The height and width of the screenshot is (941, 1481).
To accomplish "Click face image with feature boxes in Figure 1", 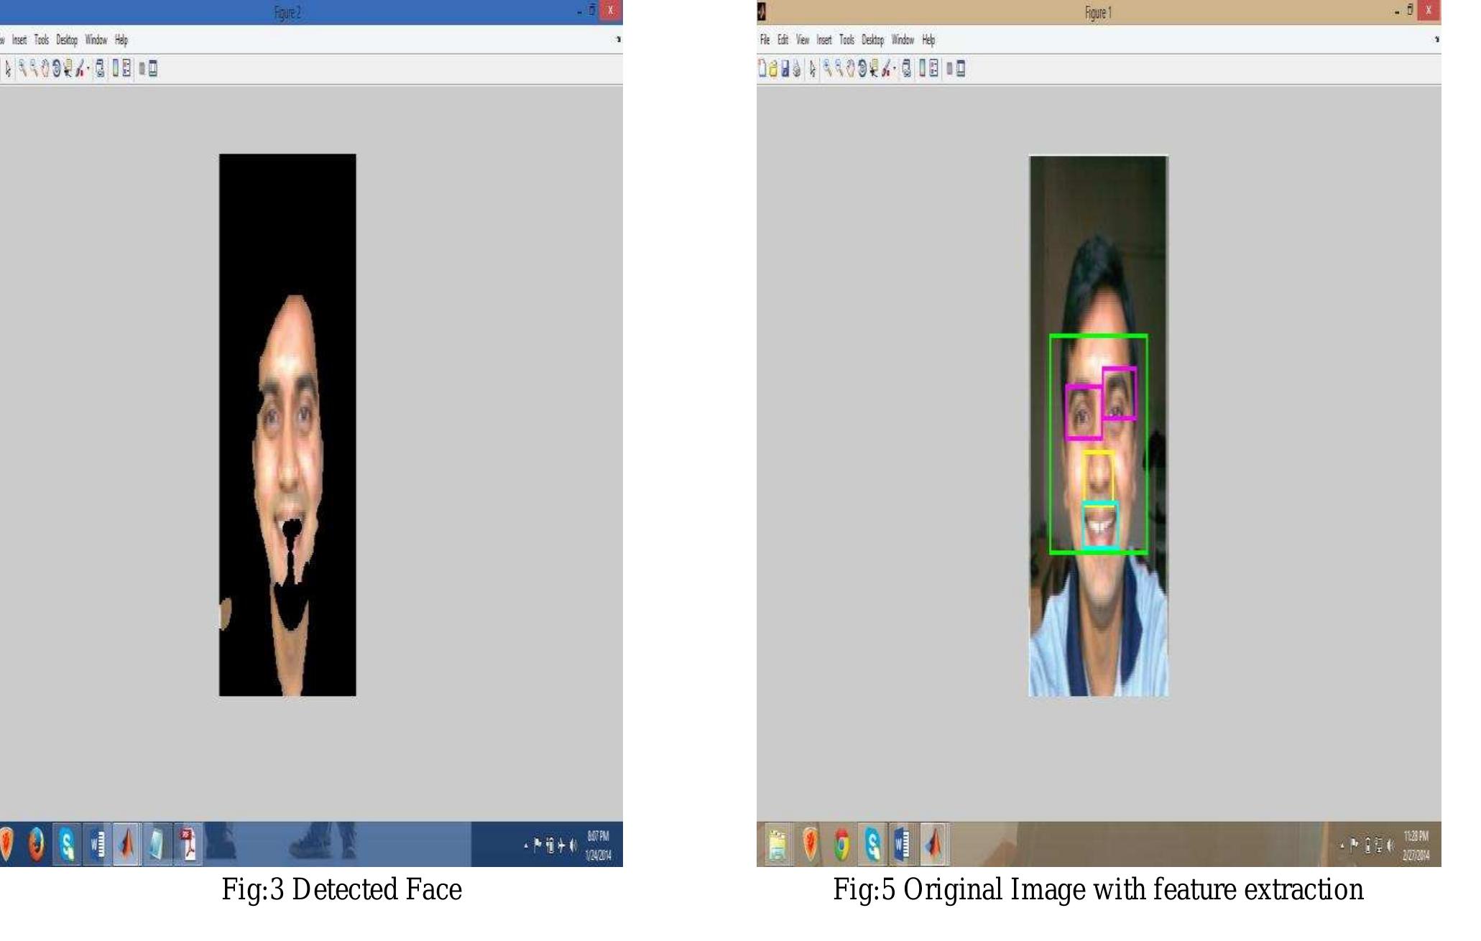I will click(x=1099, y=425).
